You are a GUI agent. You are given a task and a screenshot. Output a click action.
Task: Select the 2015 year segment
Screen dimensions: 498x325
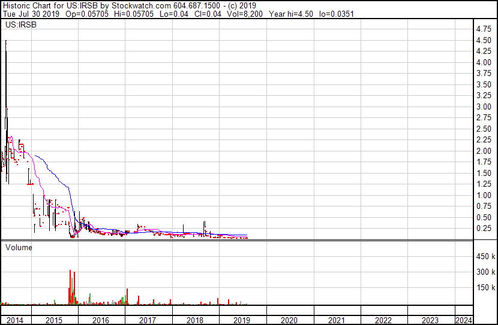point(54,320)
